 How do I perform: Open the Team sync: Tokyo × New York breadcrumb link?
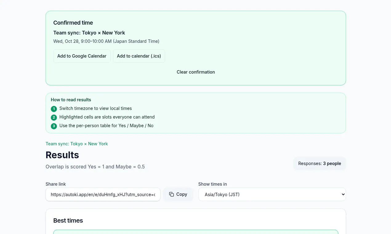tap(77, 144)
